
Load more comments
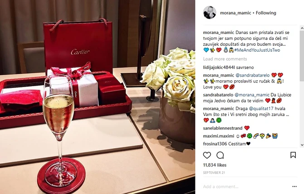coord(225,59)
